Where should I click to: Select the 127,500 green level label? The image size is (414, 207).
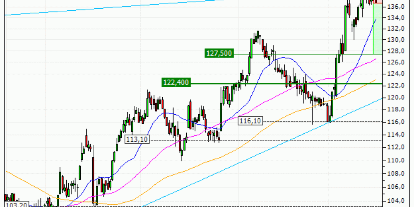click(219, 53)
